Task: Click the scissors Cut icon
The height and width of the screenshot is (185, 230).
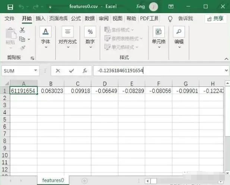Action: pyautogui.click(x=22, y=30)
